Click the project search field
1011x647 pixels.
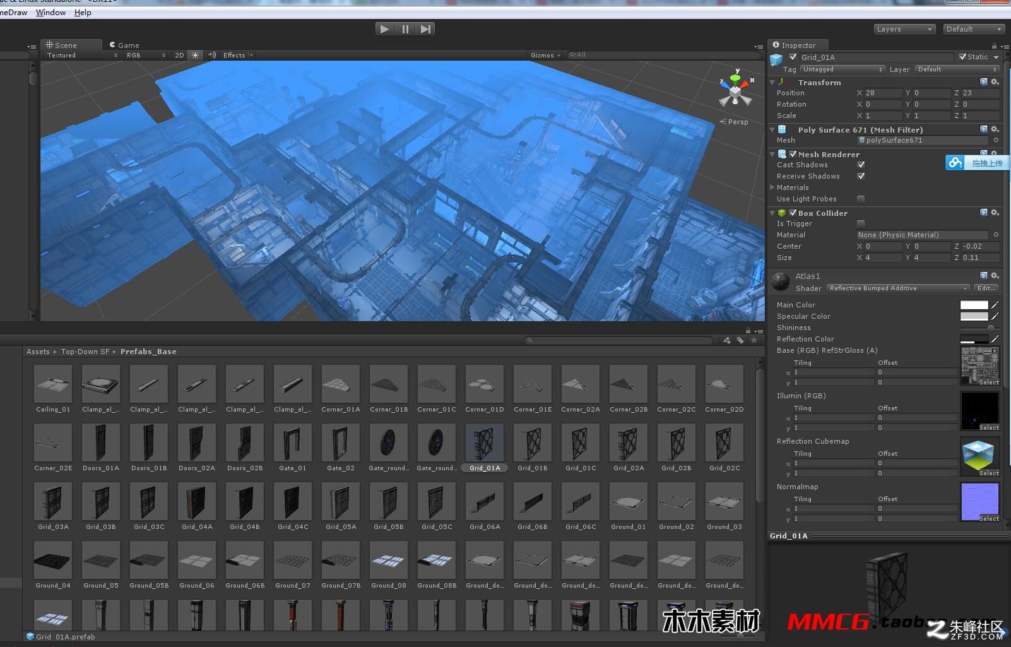620,340
